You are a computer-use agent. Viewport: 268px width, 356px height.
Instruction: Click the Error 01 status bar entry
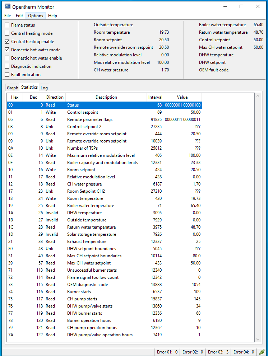(167, 352)
